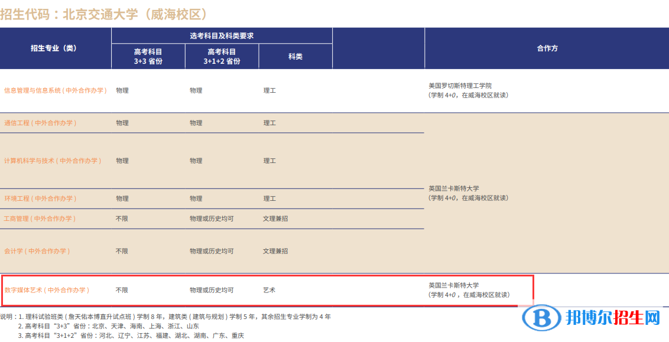Click 艺术 cell in 数字媒体艺术 row
The height and width of the screenshot is (342, 669).
click(x=269, y=290)
